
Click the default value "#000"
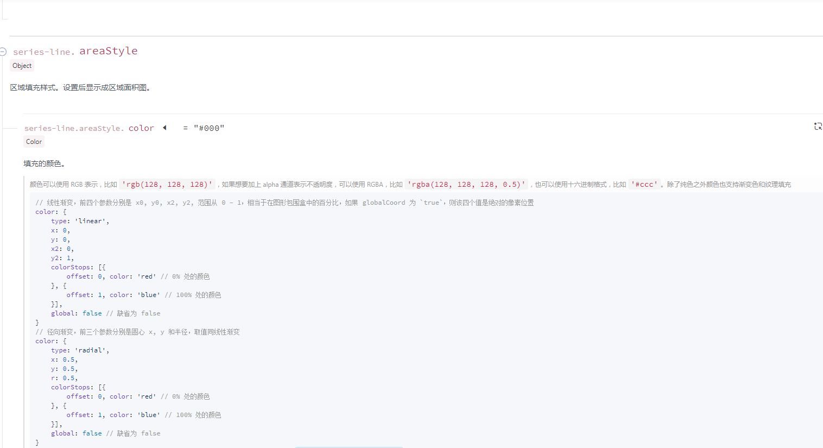(209, 128)
